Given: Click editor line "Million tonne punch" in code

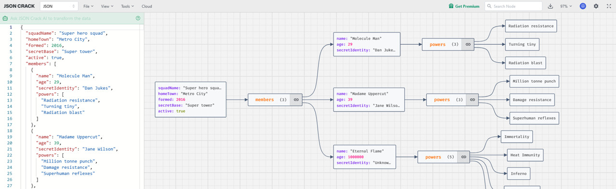Looking at the screenshot, I should tap(69, 162).
